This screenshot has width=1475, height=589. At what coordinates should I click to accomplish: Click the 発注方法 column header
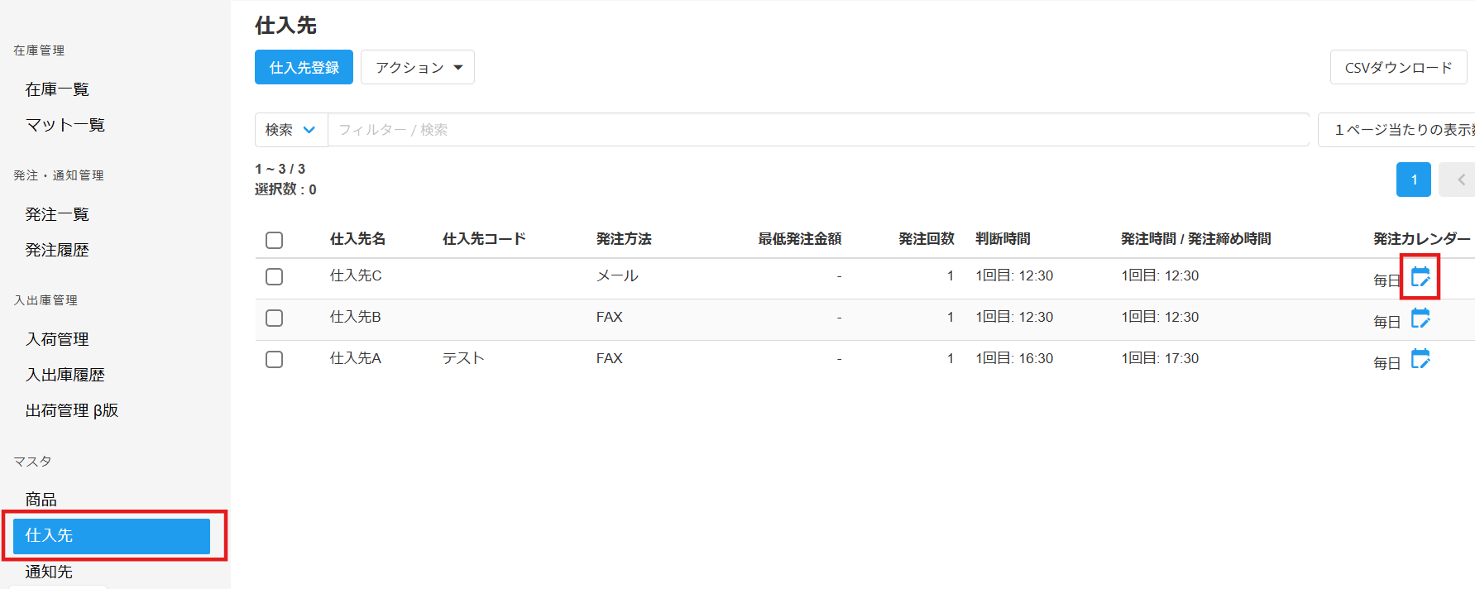click(x=624, y=239)
